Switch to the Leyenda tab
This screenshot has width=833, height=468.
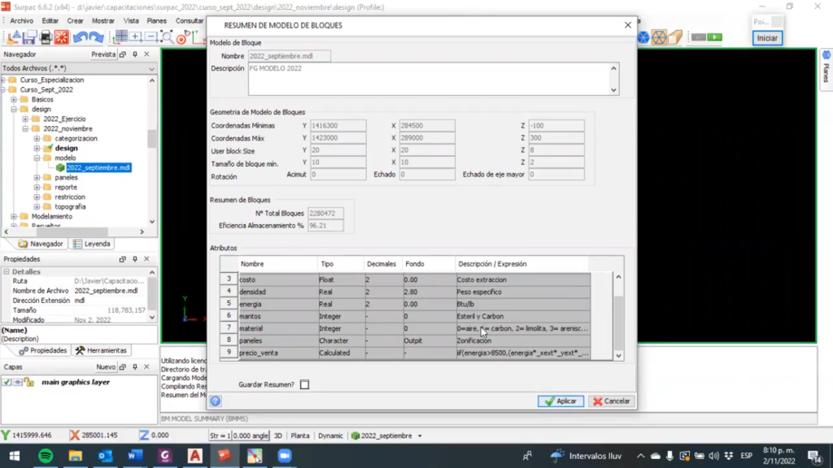tap(92, 244)
